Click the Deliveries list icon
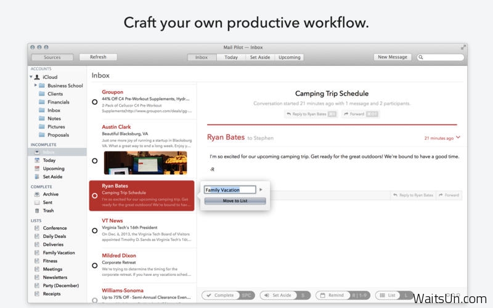 [x=37, y=244]
